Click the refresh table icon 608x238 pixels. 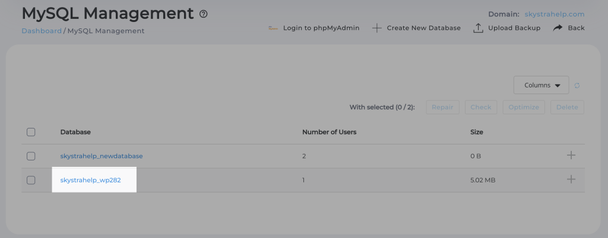(577, 85)
